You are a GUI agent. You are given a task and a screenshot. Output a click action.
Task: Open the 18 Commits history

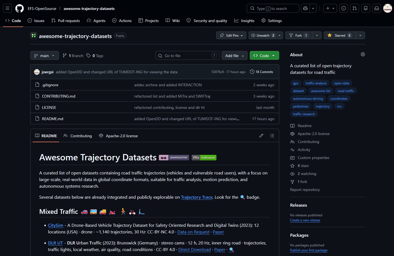262,72
